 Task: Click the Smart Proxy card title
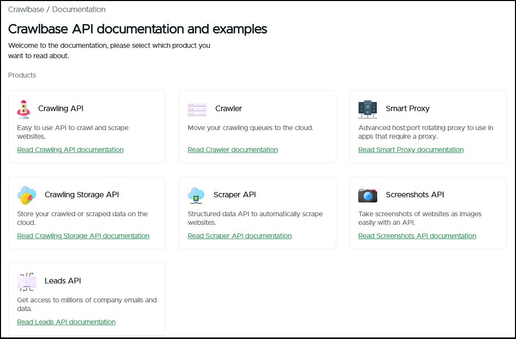tap(408, 108)
